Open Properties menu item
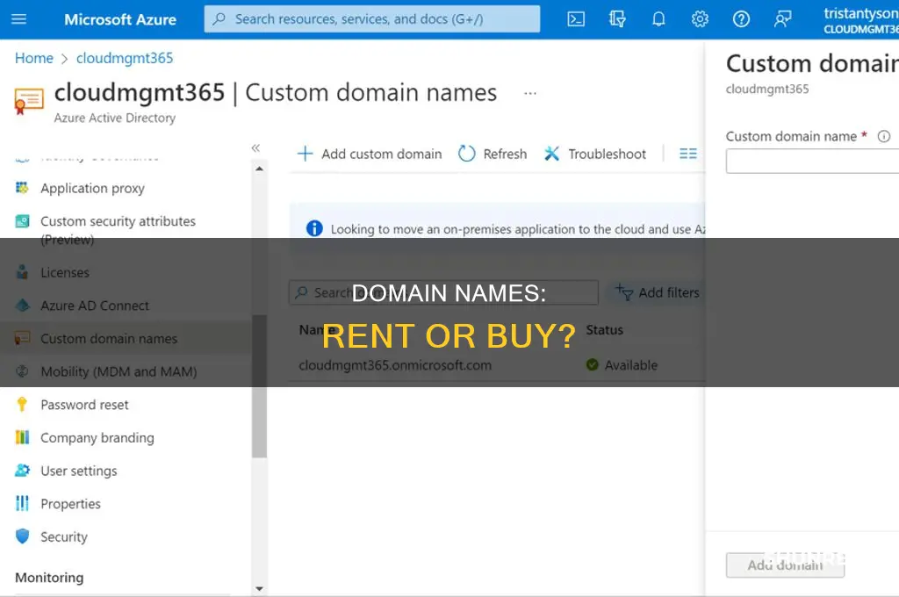Viewport: 899px width, 597px height. coord(70,504)
